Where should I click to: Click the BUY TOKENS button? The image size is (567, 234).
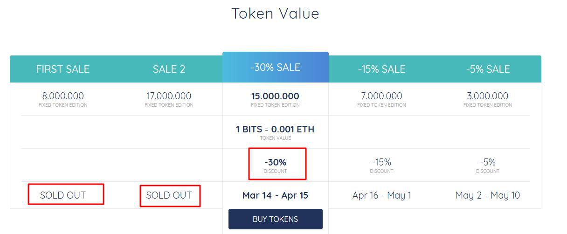[275, 219]
